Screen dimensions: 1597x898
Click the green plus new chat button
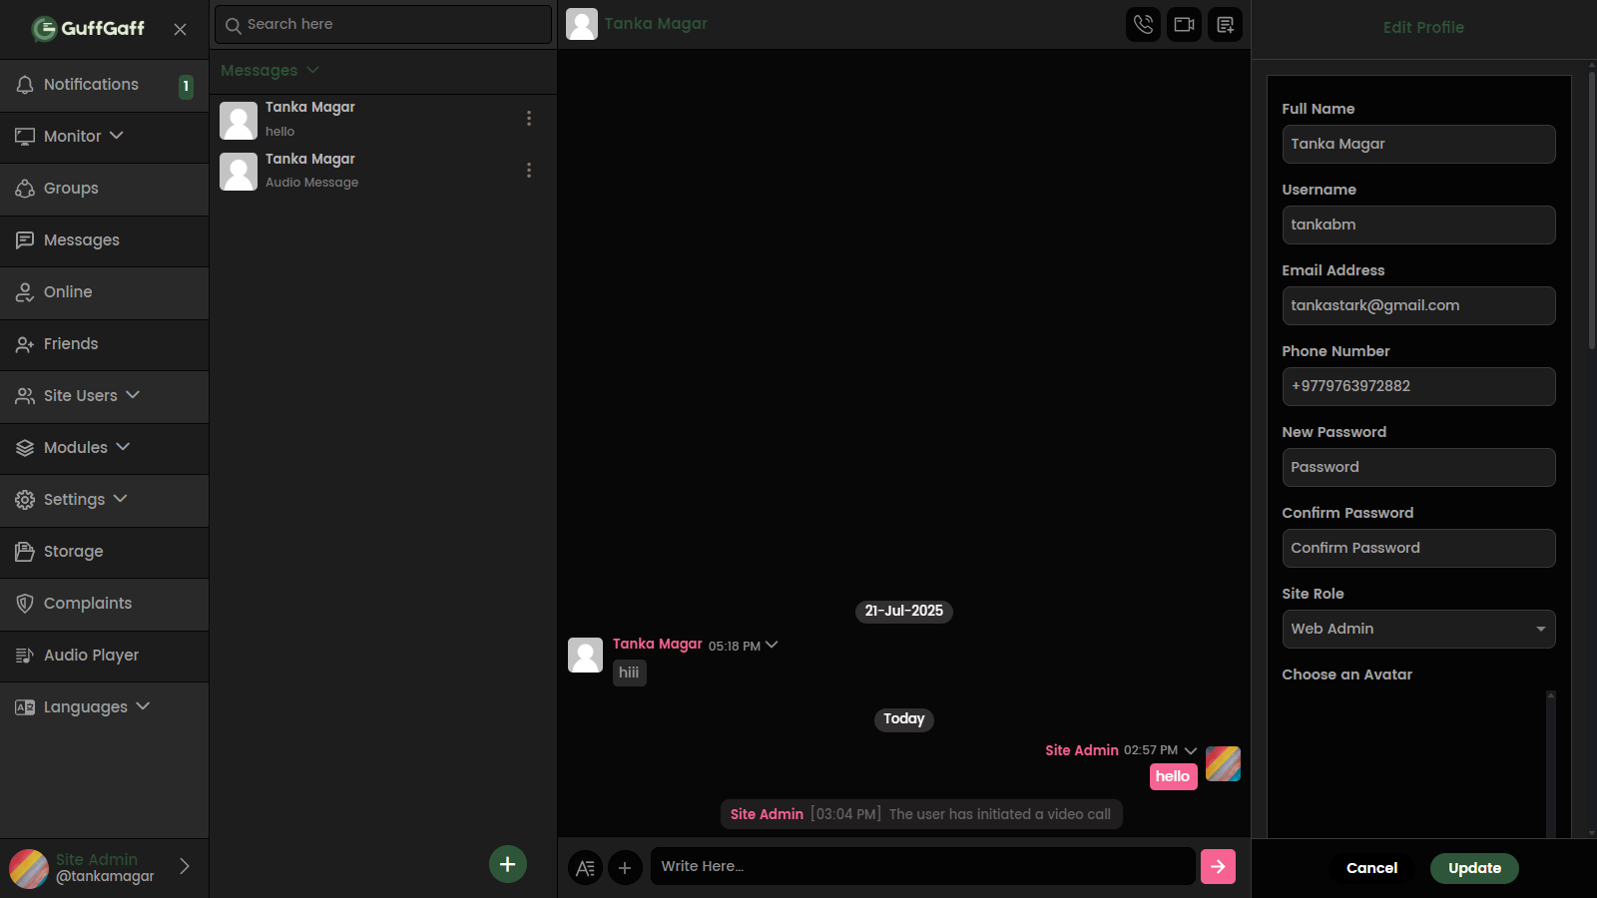[x=507, y=864]
